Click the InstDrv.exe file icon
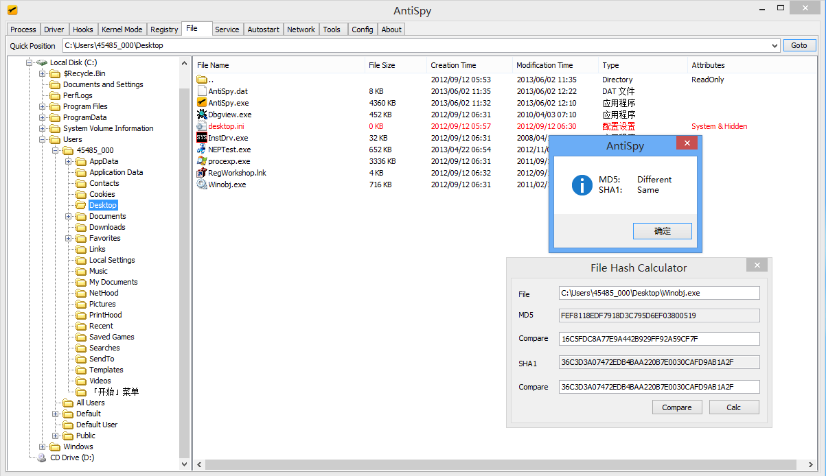This screenshot has width=826, height=476. pyautogui.click(x=202, y=138)
